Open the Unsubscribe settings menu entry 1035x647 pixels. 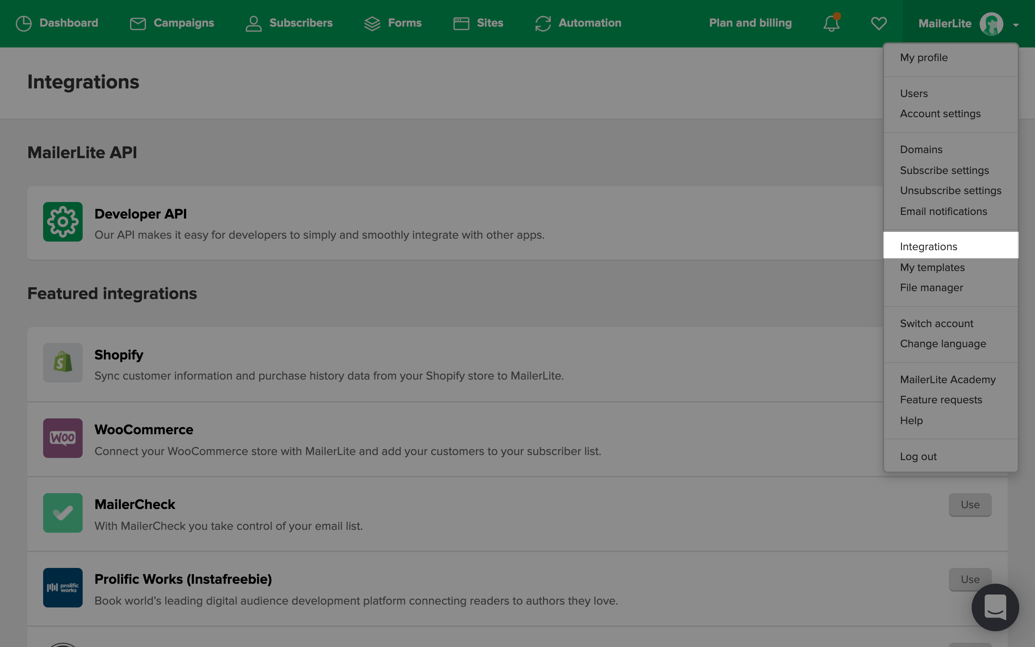(950, 191)
